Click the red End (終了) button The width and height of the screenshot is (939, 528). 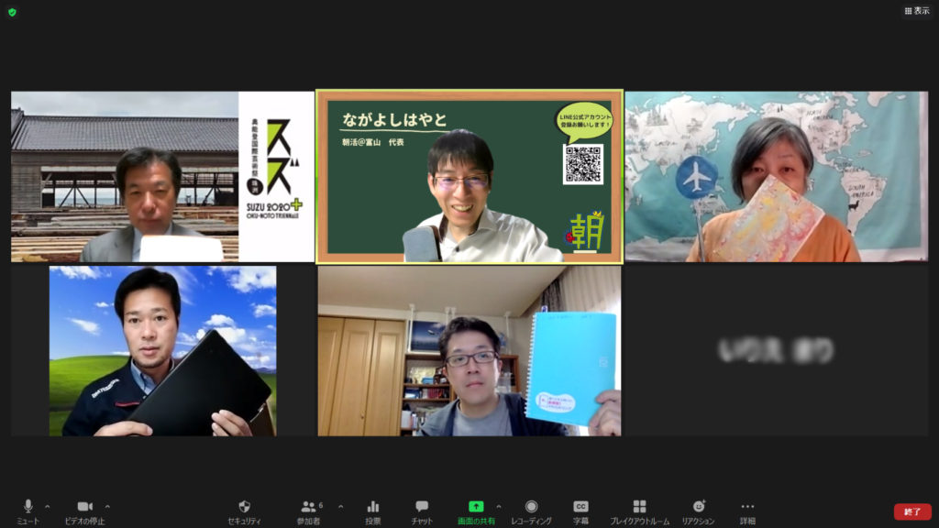click(911, 511)
